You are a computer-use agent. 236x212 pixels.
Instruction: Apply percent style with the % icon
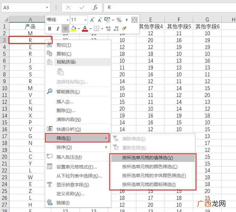[x=119, y=20]
